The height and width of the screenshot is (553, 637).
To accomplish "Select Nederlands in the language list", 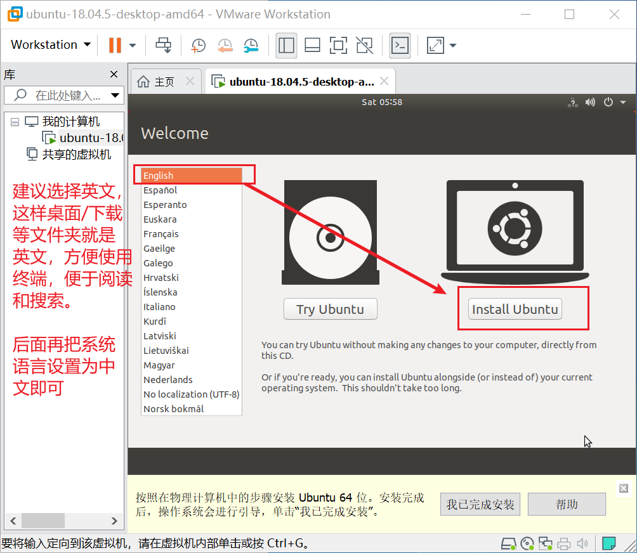I will coord(192,380).
